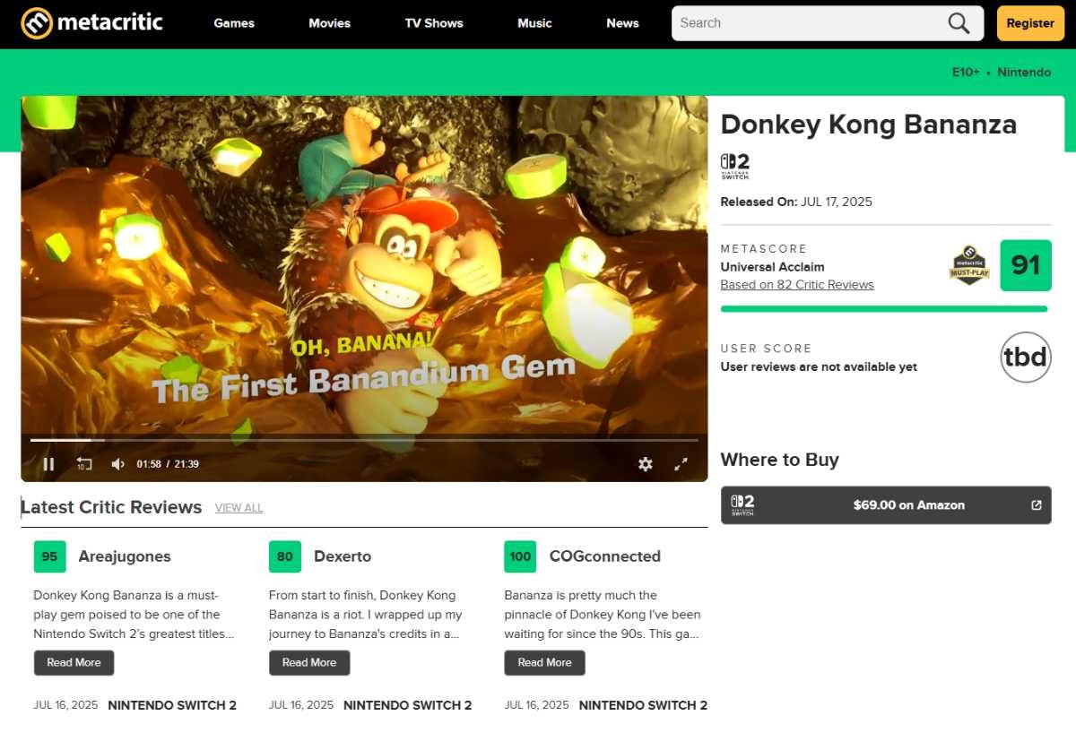This screenshot has width=1076, height=741.
Task: Read more of the Dexerto review
Action: coord(309,663)
